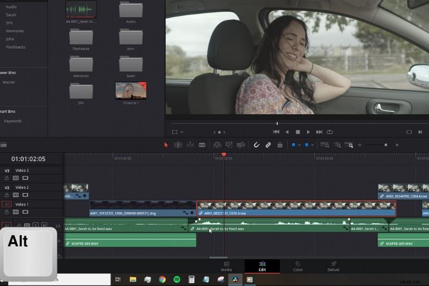Select the Flashbacks bin in sidebar

click(x=16, y=47)
